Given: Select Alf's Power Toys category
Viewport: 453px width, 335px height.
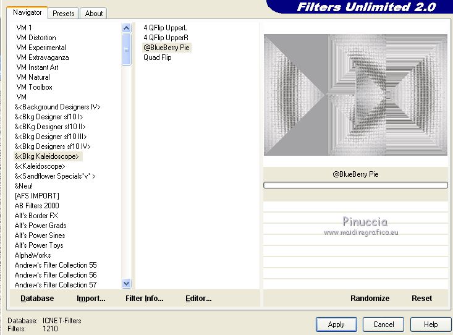Looking at the screenshot, I should point(39,245).
